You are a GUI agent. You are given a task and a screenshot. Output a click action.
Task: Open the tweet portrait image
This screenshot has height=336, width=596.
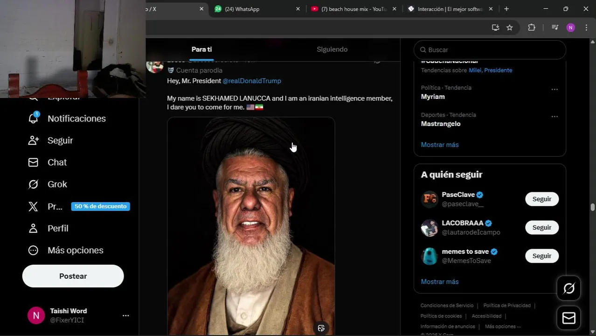click(251, 226)
